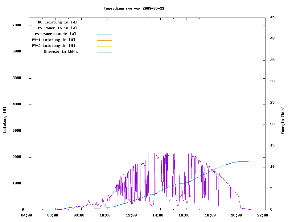Click the PV-Power-Out in [W] legend label

click(55, 34)
